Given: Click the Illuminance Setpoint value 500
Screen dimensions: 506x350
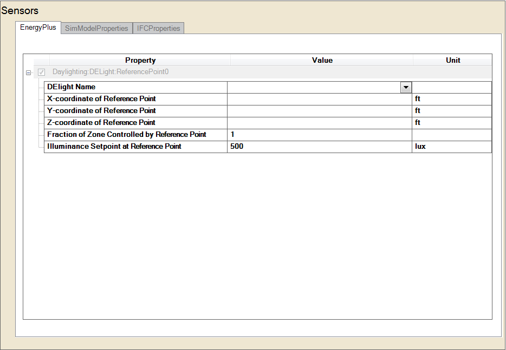Looking at the screenshot, I should coord(319,147).
